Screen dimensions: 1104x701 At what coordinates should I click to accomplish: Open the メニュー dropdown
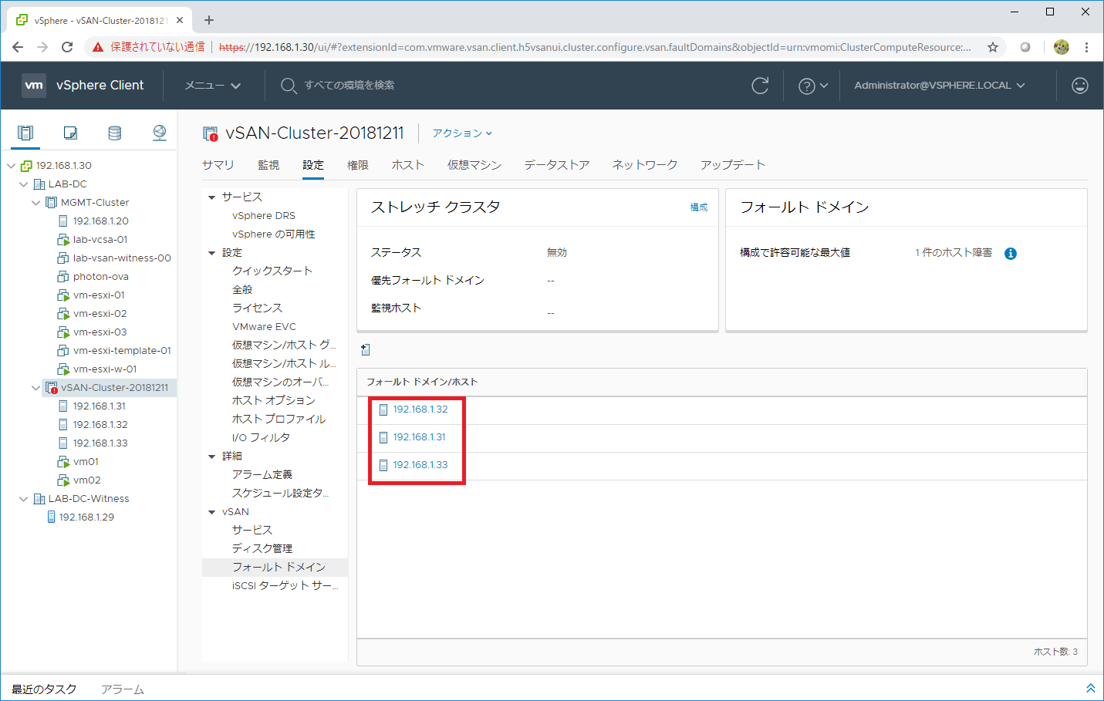pyautogui.click(x=213, y=86)
